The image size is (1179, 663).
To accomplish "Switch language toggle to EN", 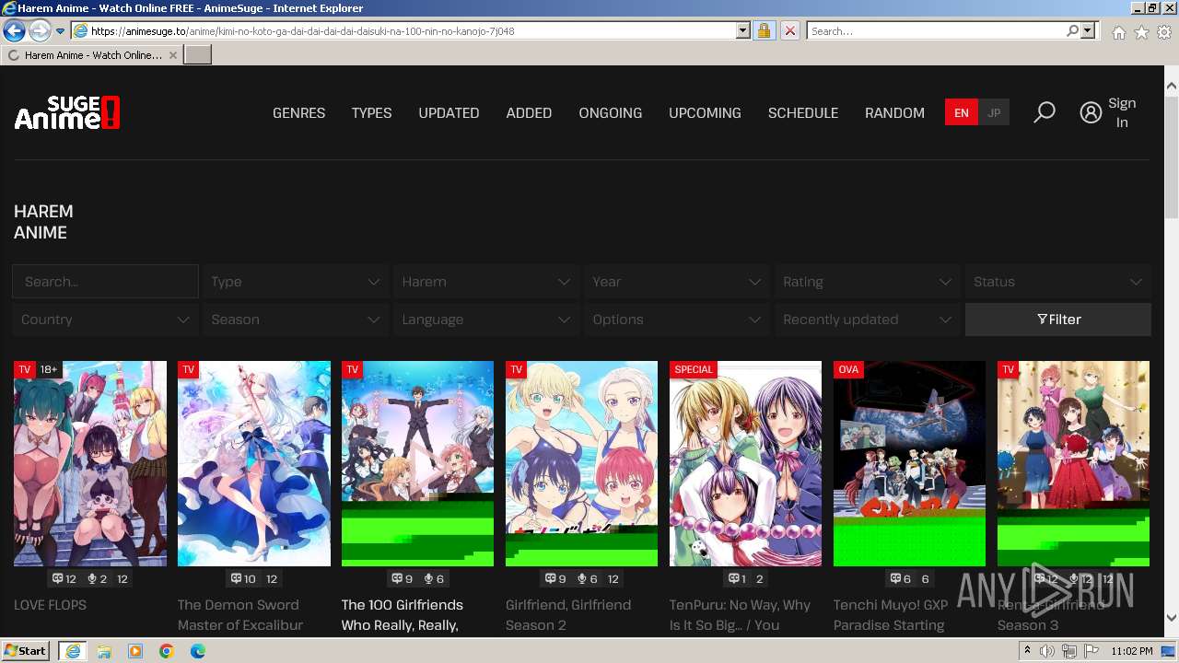I will click(x=961, y=112).
